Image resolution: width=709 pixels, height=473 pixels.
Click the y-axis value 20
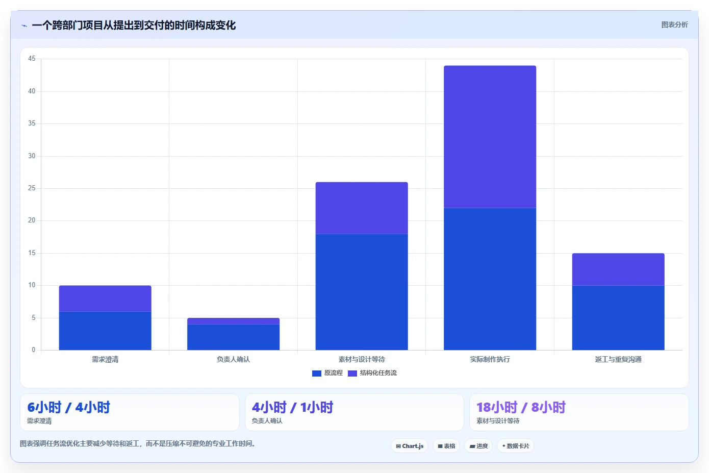(x=32, y=220)
